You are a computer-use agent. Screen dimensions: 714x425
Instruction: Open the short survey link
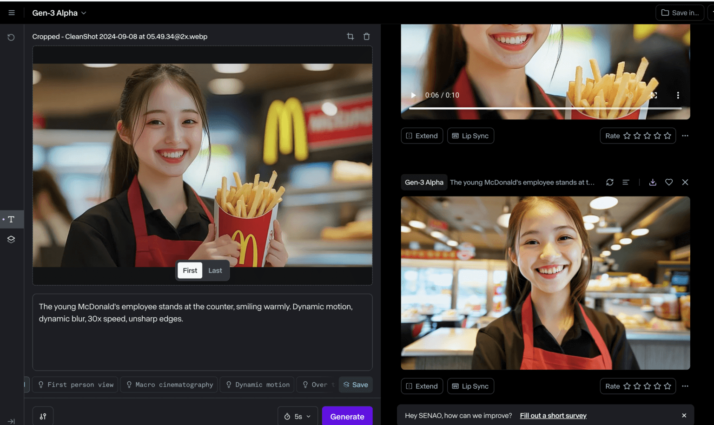coord(553,415)
